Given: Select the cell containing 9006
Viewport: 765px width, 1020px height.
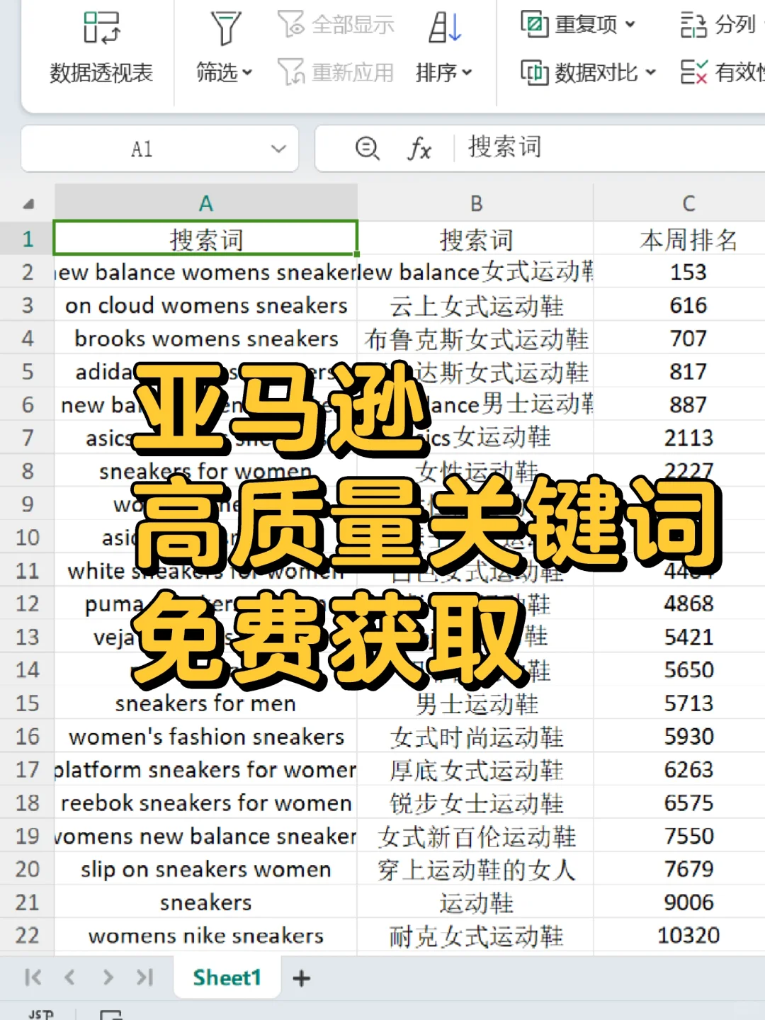Looking at the screenshot, I should click(688, 902).
